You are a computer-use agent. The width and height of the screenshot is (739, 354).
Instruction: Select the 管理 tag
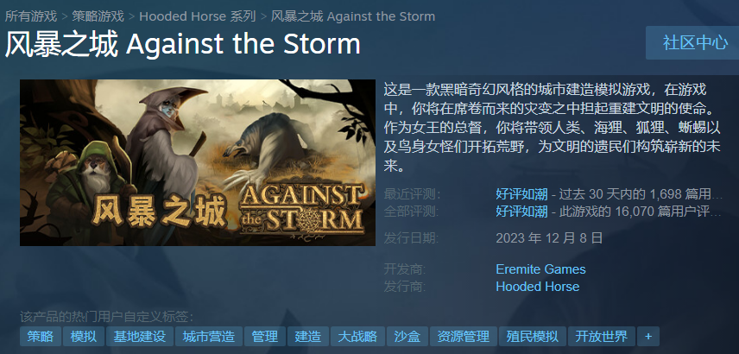click(x=265, y=337)
